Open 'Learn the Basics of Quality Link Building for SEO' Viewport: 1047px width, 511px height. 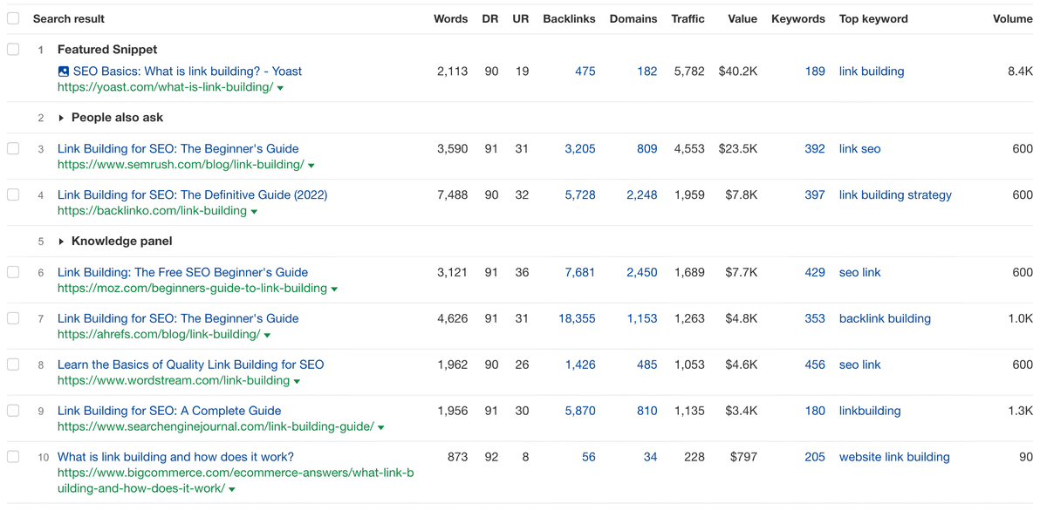(190, 365)
